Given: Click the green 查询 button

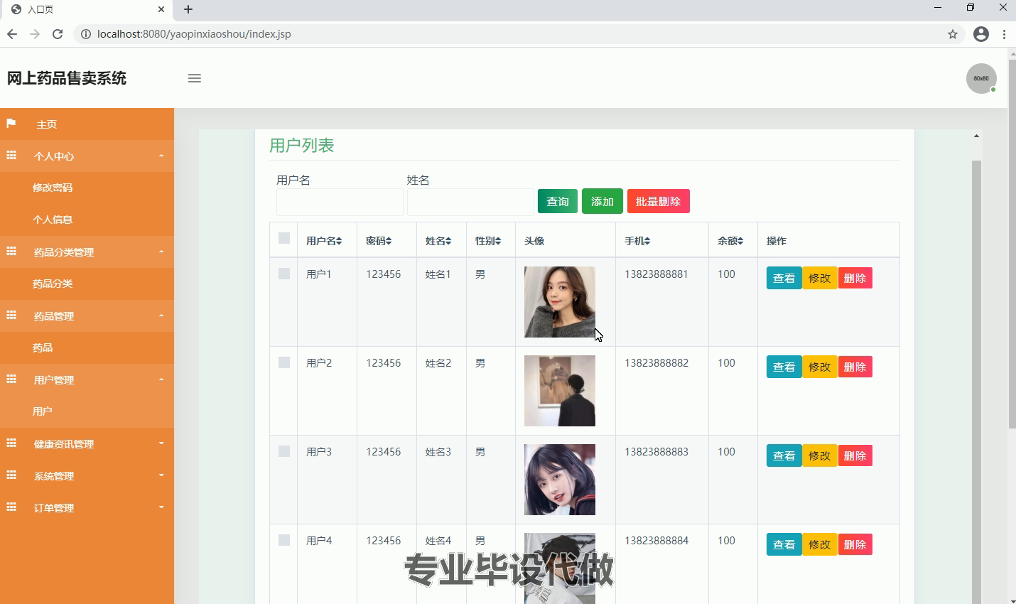Looking at the screenshot, I should pos(558,201).
